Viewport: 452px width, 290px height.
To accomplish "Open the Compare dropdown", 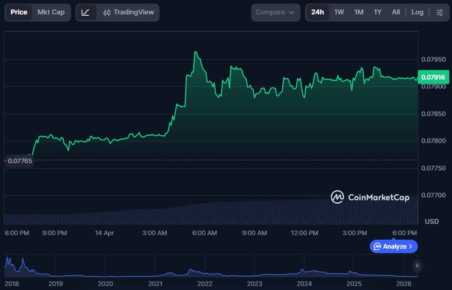I will (x=275, y=13).
